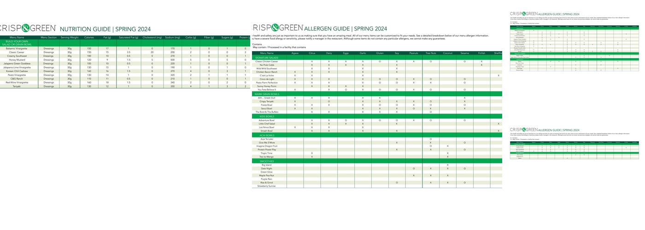Click the 'Serving Weight' column header
The width and height of the screenshot is (645, 230).
click(70, 37)
